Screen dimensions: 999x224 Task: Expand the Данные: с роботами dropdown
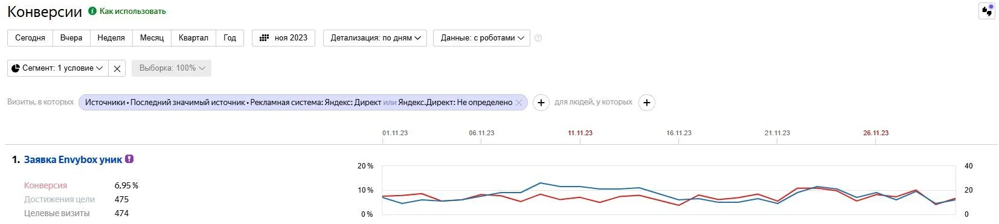[482, 37]
